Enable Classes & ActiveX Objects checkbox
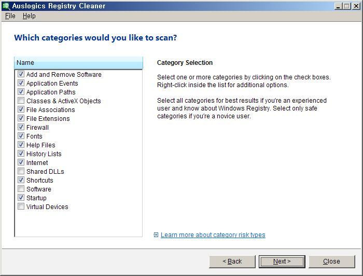Viewport: 363px width, 276px height. coord(21,101)
